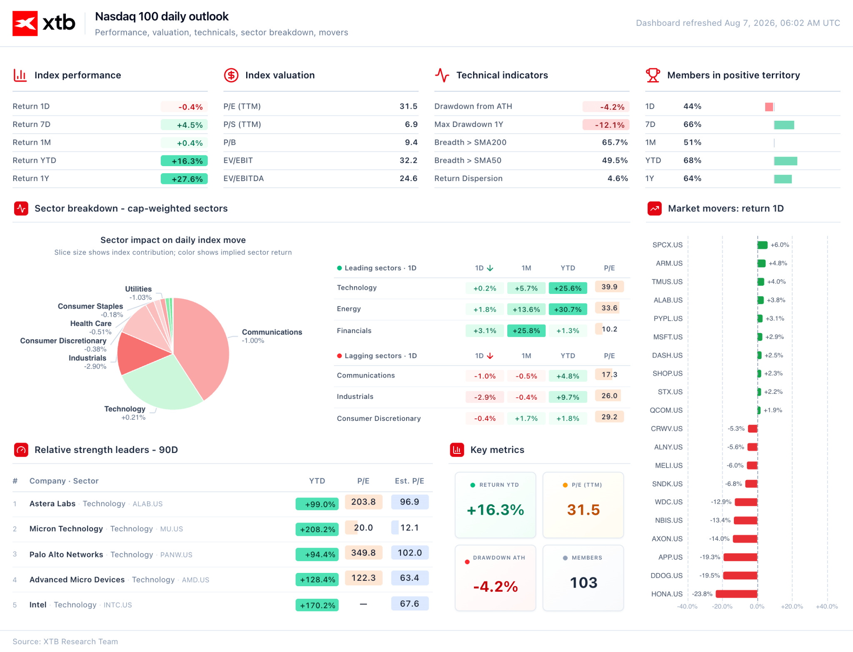Screen dimensions: 853x652
Task: Select the Palo Alto Networks company name
Action: pos(66,555)
